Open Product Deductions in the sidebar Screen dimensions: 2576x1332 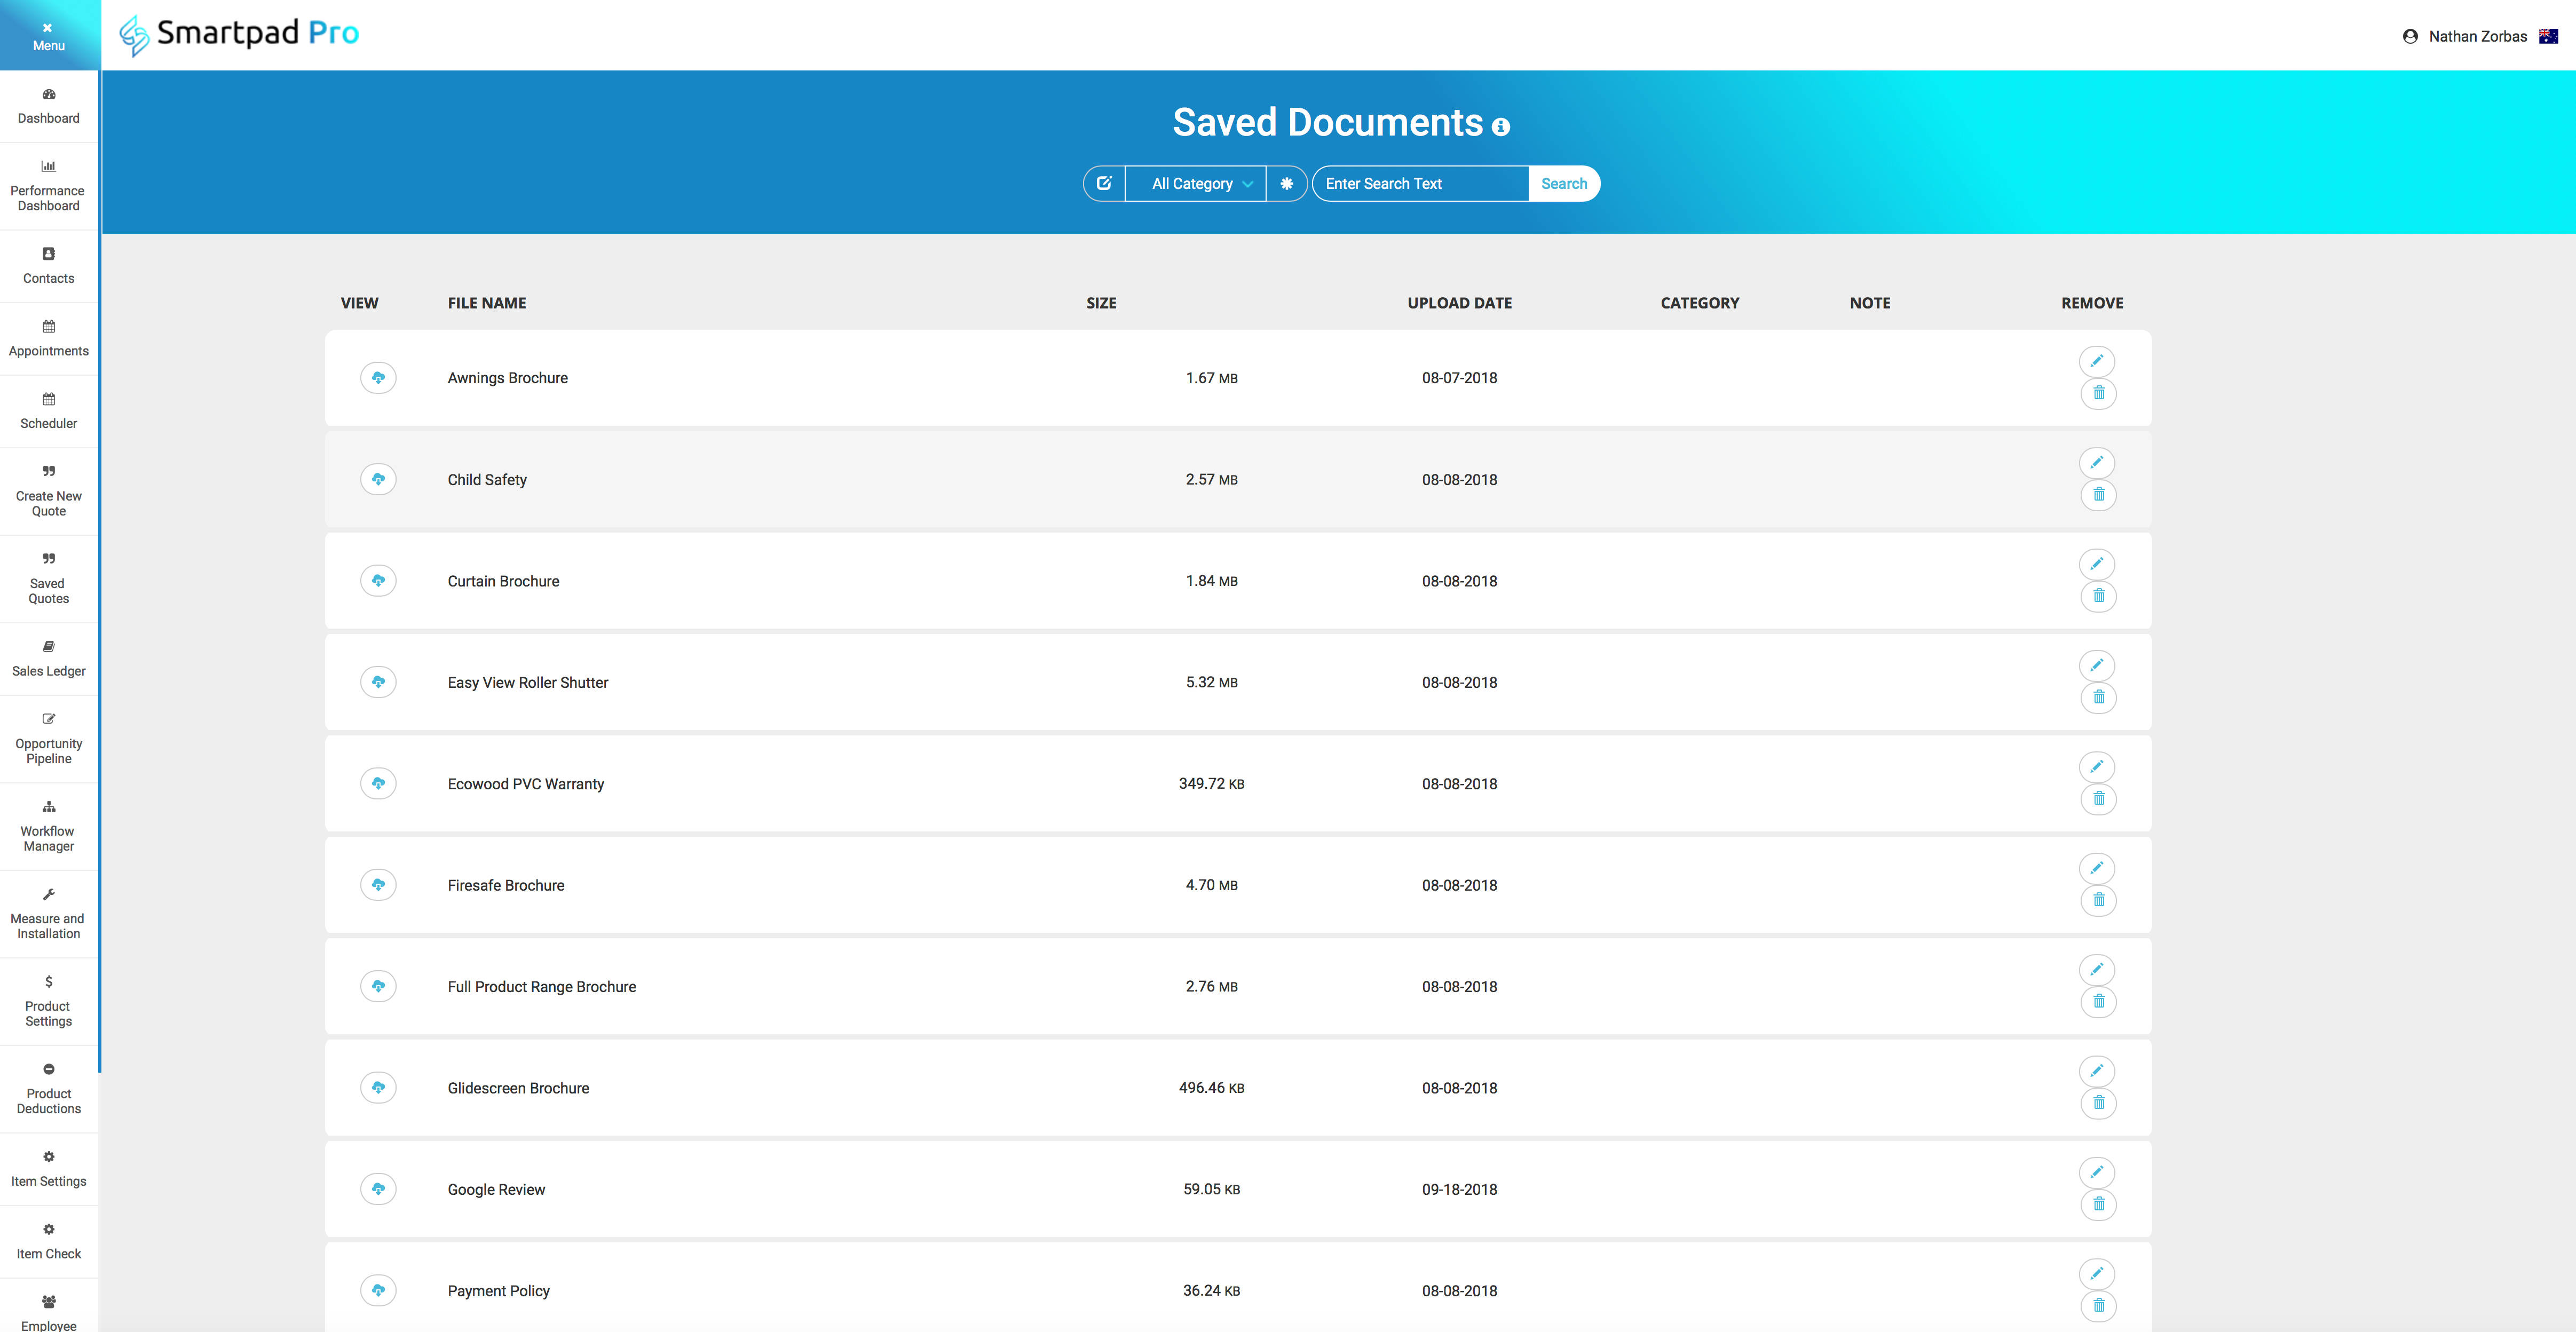click(49, 1090)
